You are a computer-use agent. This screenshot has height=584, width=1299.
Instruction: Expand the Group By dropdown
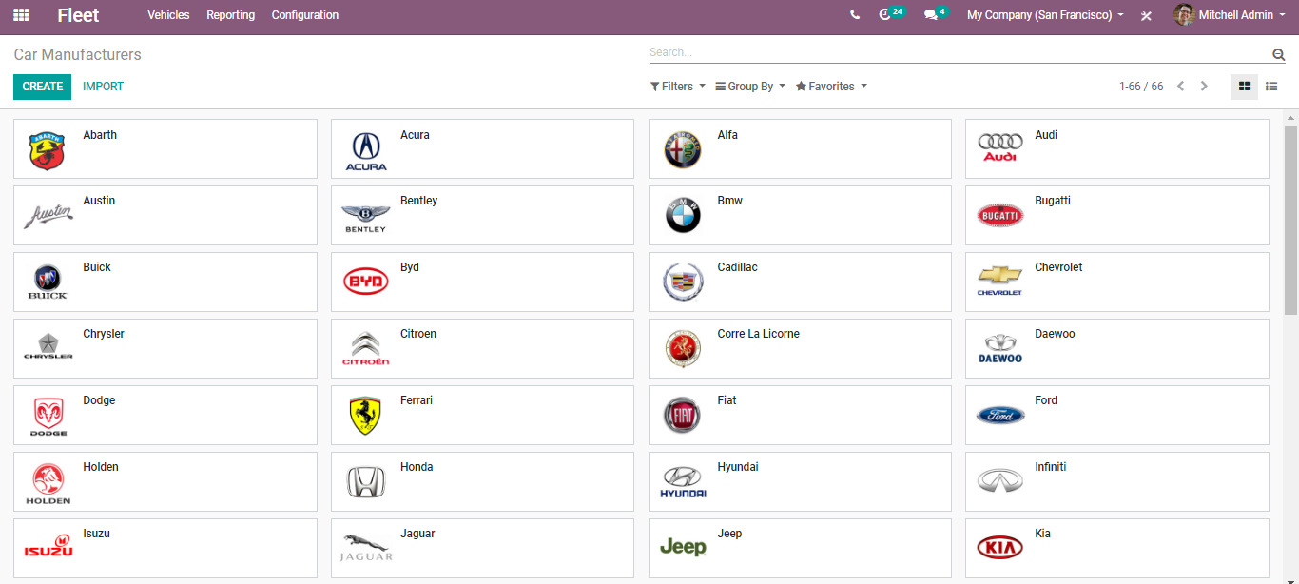tap(750, 87)
